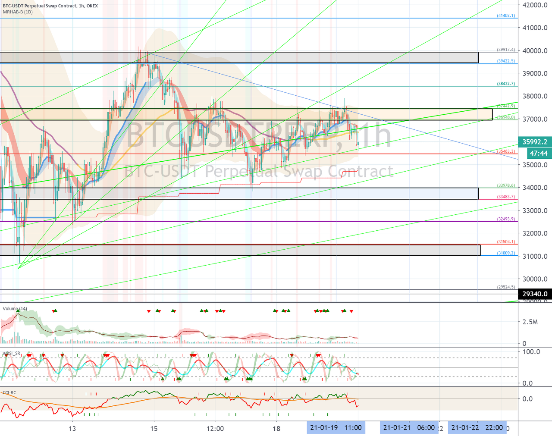Click the (38432.7) level label

pos(506,84)
